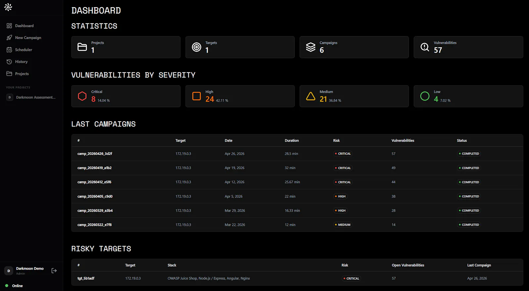Open campaign camp_20260322_e7f8
Viewport: 529px width, 291px height.
pos(94,225)
